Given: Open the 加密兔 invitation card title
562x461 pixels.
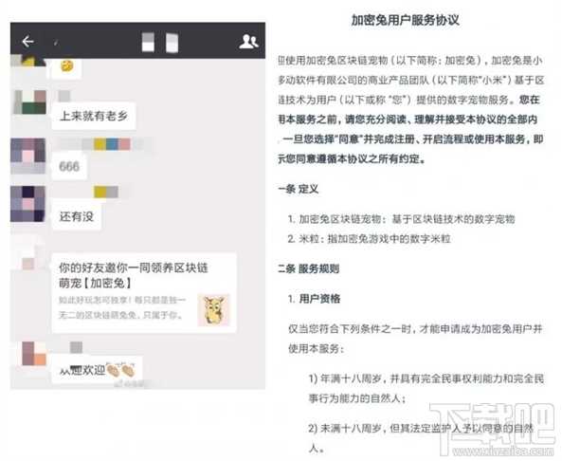Looking at the screenshot, I should (134, 275).
